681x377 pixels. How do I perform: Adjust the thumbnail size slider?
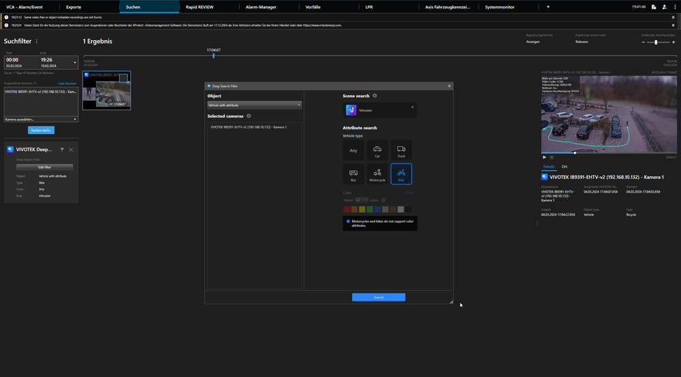click(656, 42)
